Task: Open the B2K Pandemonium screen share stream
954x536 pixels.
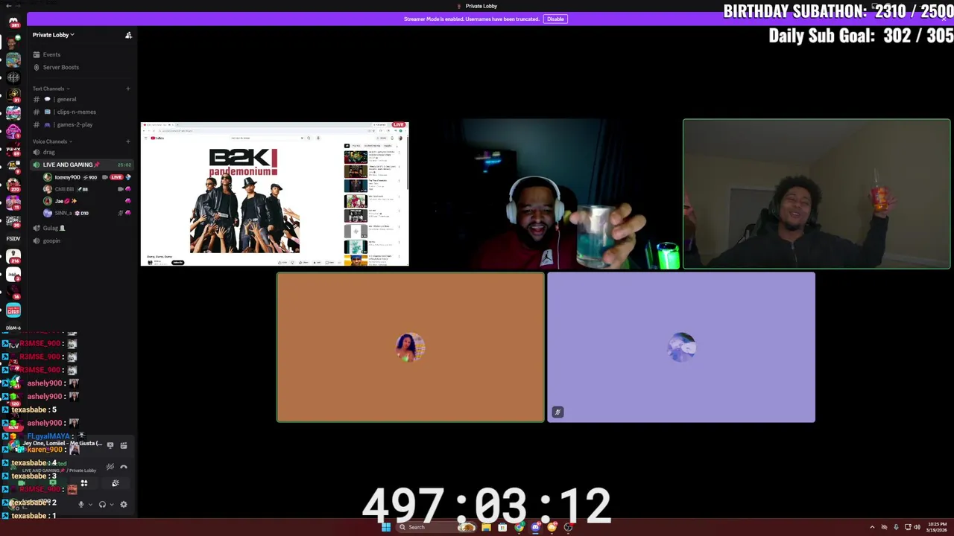Action: 275,194
